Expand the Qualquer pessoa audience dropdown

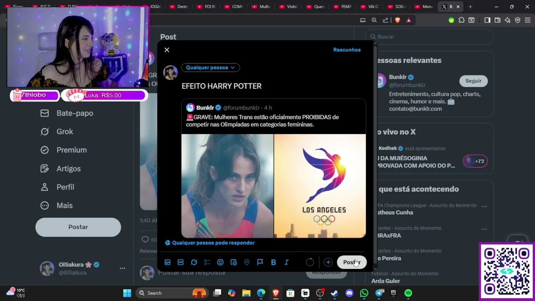pyautogui.click(x=210, y=67)
